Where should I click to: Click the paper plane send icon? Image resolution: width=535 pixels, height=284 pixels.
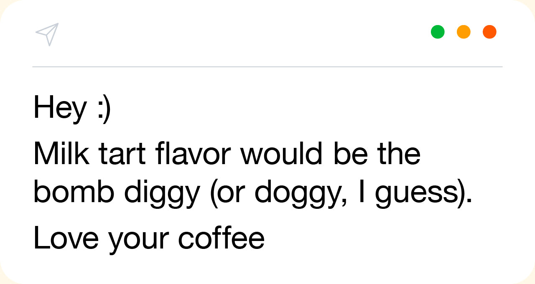pos(47,34)
